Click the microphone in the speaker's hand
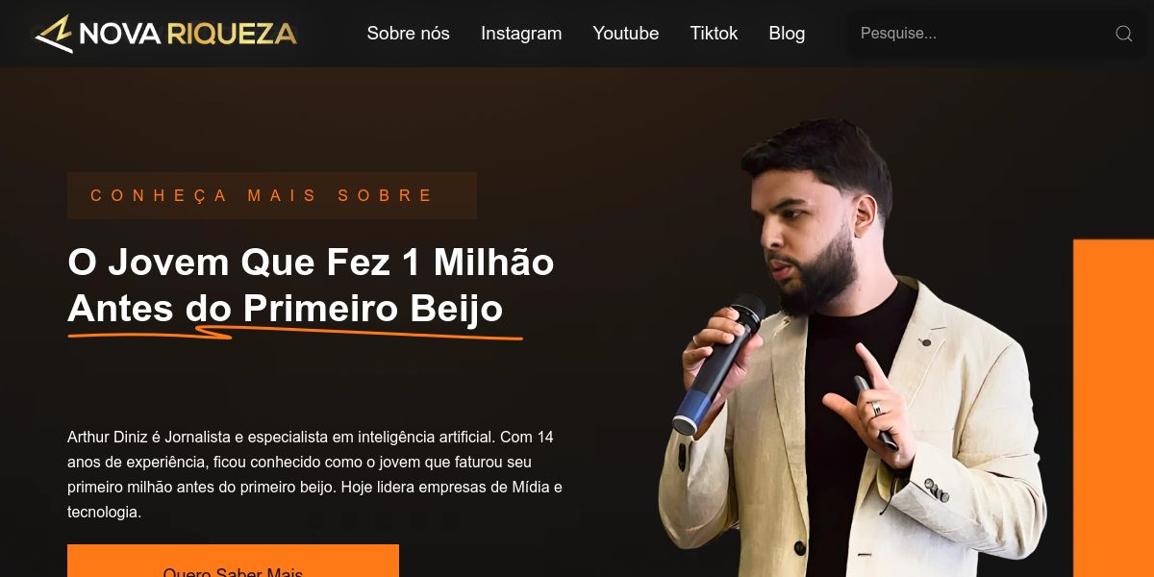Image resolution: width=1154 pixels, height=577 pixels. [717, 362]
